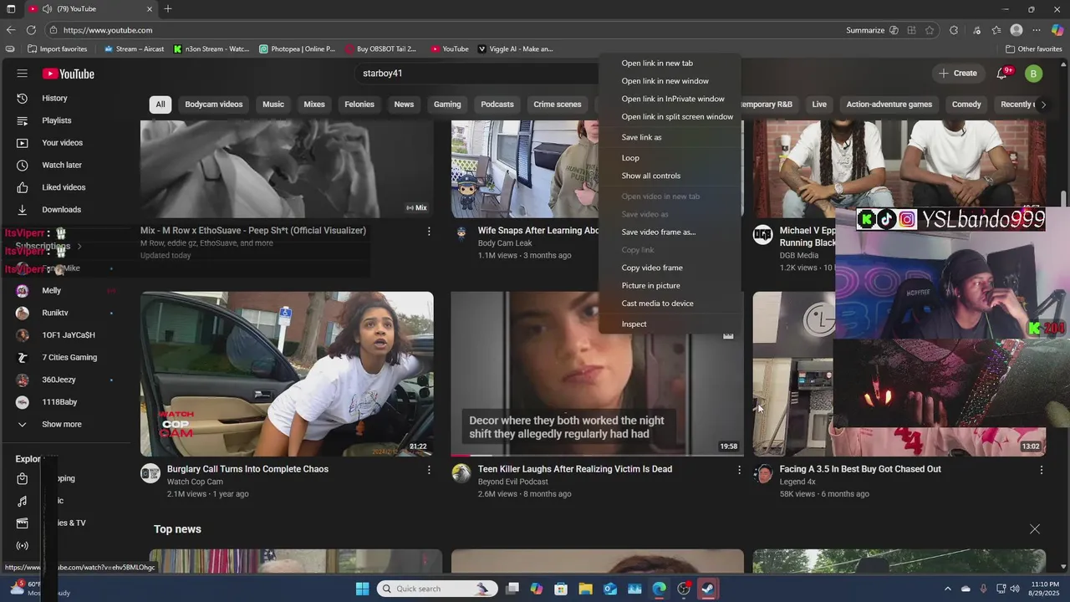1070x602 pixels.
Task: Open the Body Cam Leak channel link
Action: (x=505, y=243)
